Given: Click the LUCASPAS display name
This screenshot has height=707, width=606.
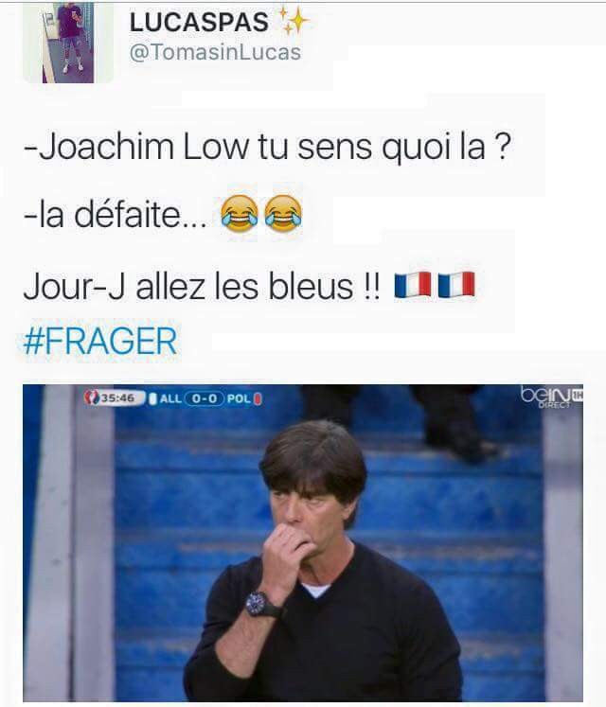Looking at the screenshot, I should [x=199, y=22].
